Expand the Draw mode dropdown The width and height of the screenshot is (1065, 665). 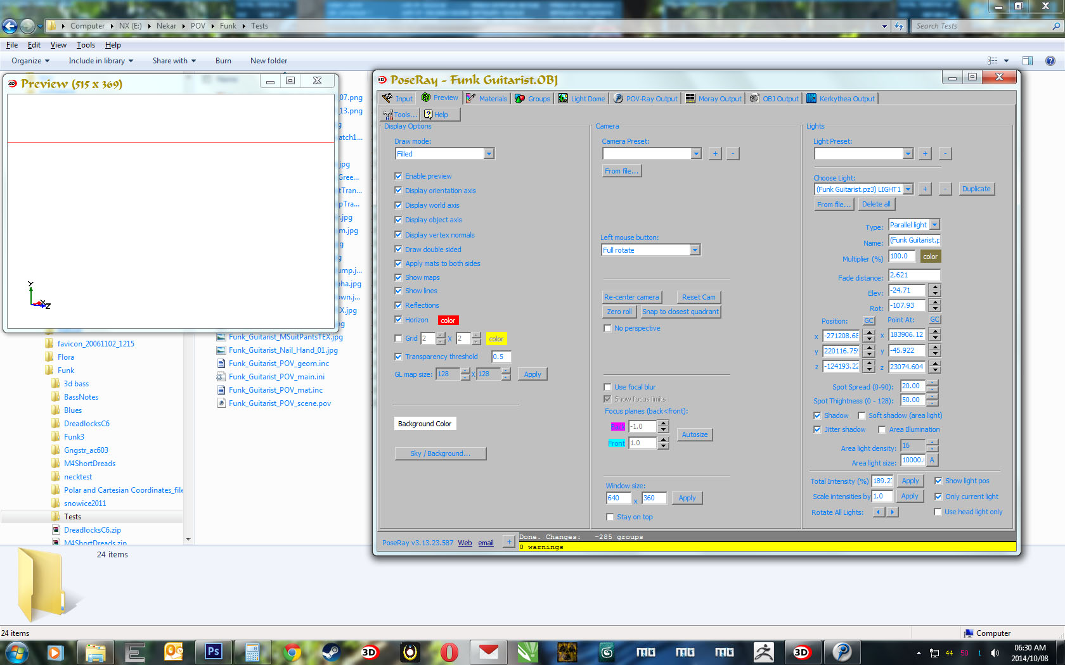(488, 154)
